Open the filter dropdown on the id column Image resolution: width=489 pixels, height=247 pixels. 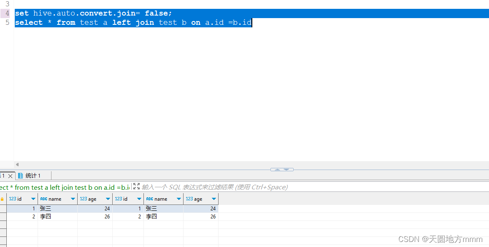[33, 199]
